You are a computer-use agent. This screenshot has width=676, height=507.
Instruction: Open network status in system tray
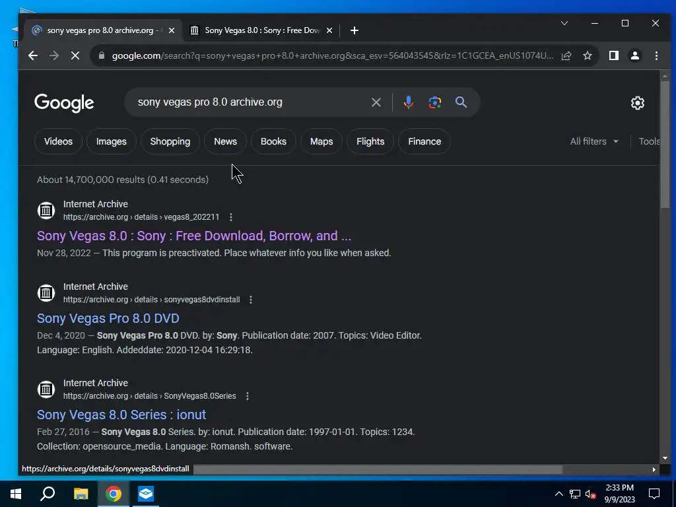[x=575, y=494]
